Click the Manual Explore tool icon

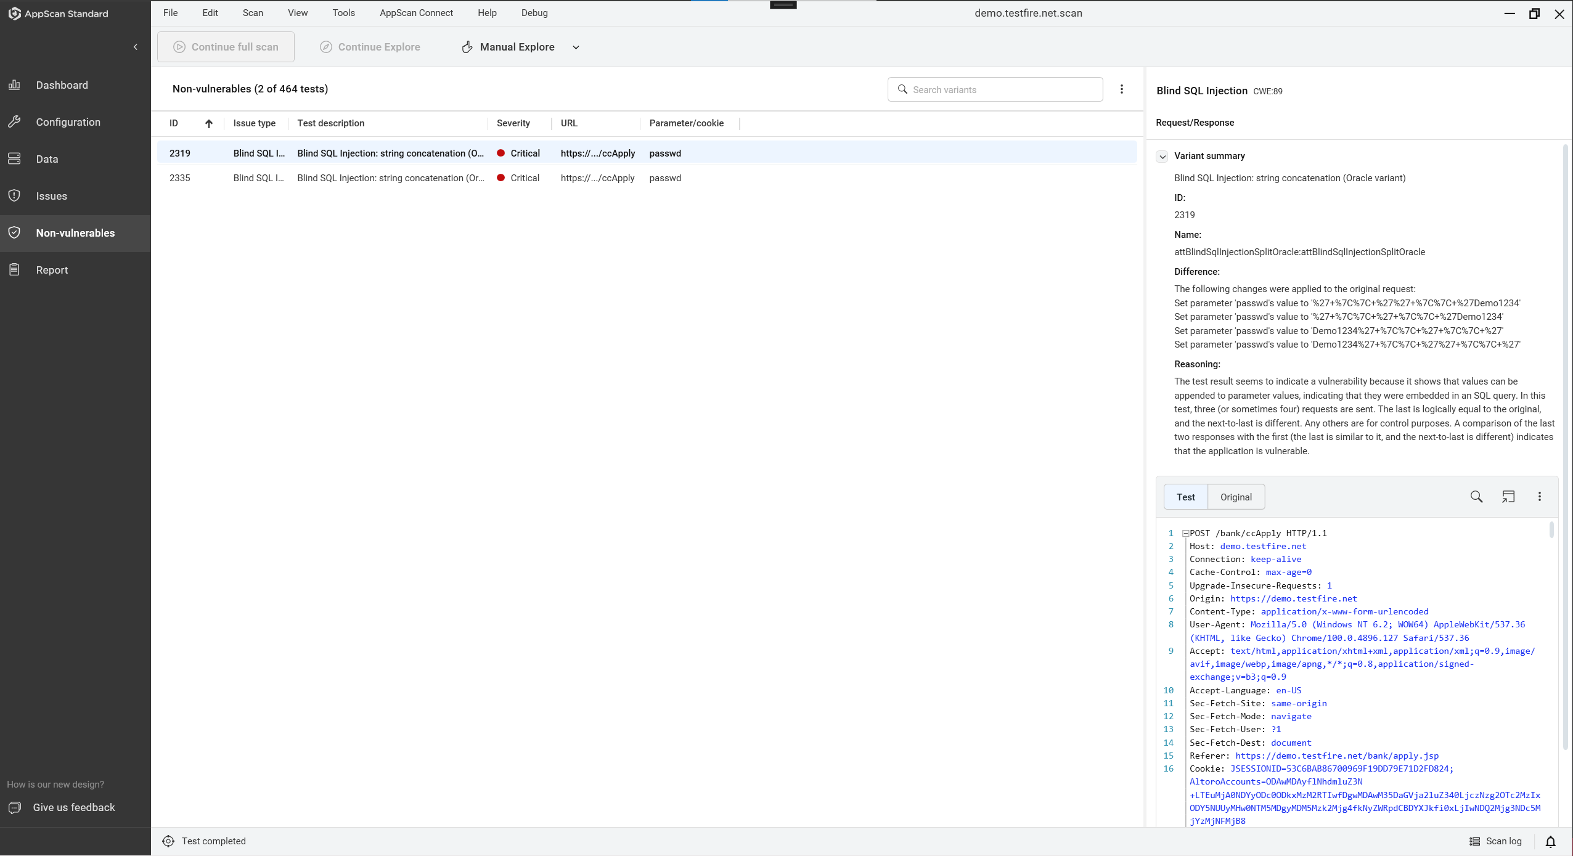pos(467,46)
